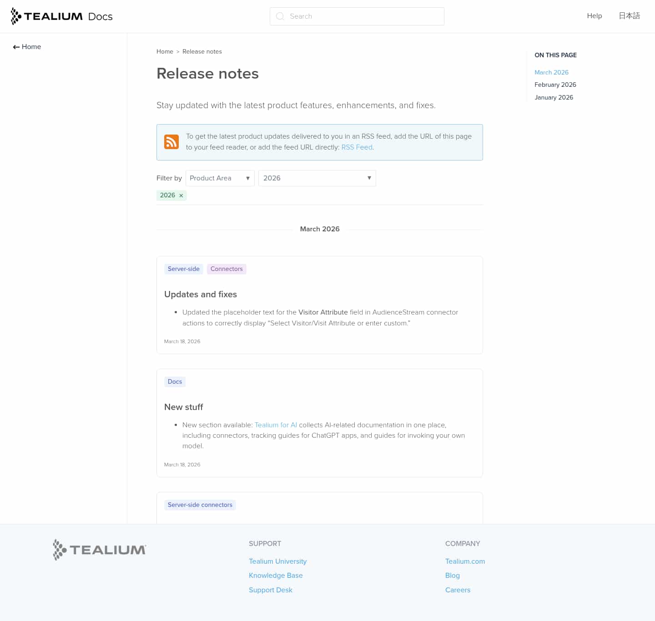Jump to February 2026 section
Screen dimensions: 655x621
pyautogui.click(x=555, y=85)
